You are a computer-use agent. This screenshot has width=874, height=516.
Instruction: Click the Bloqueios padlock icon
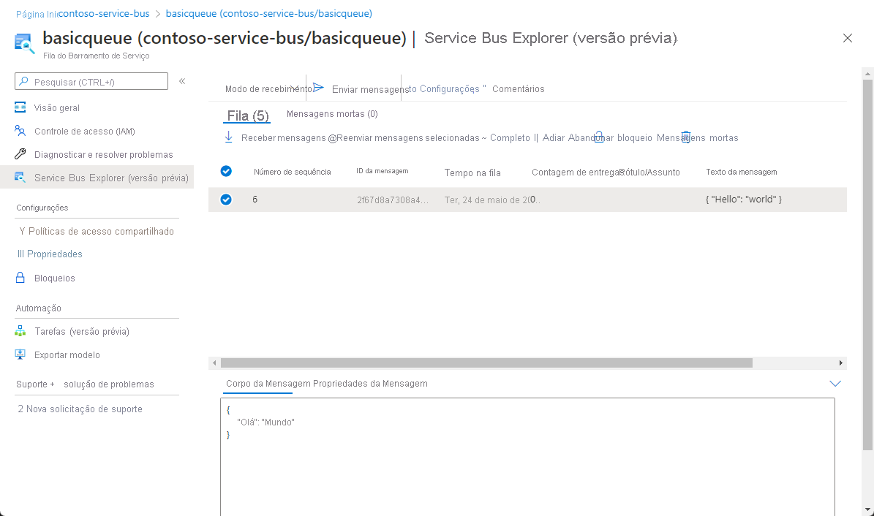[x=20, y=278]
